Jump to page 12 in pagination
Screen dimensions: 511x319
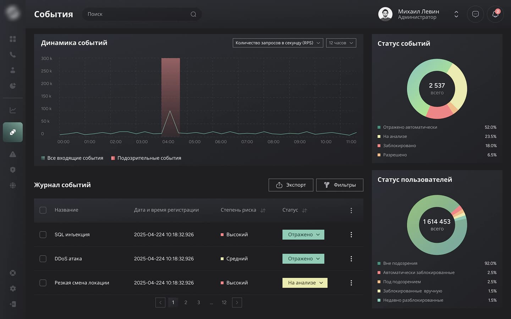224,302
